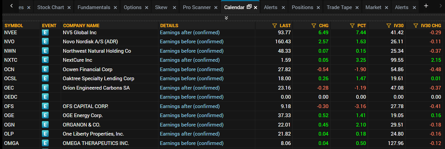Open filter for the CHG column

(314, 26)
